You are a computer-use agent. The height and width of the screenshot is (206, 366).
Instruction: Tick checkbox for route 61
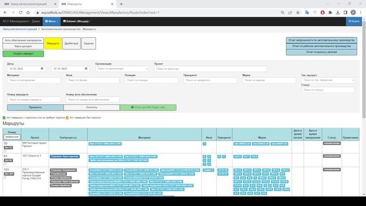click(5, 164)
